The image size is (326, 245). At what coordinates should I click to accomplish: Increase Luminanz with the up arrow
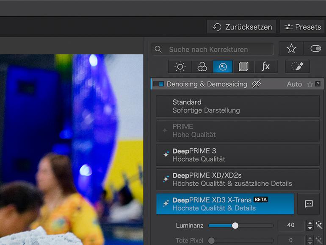click(310, 223)
